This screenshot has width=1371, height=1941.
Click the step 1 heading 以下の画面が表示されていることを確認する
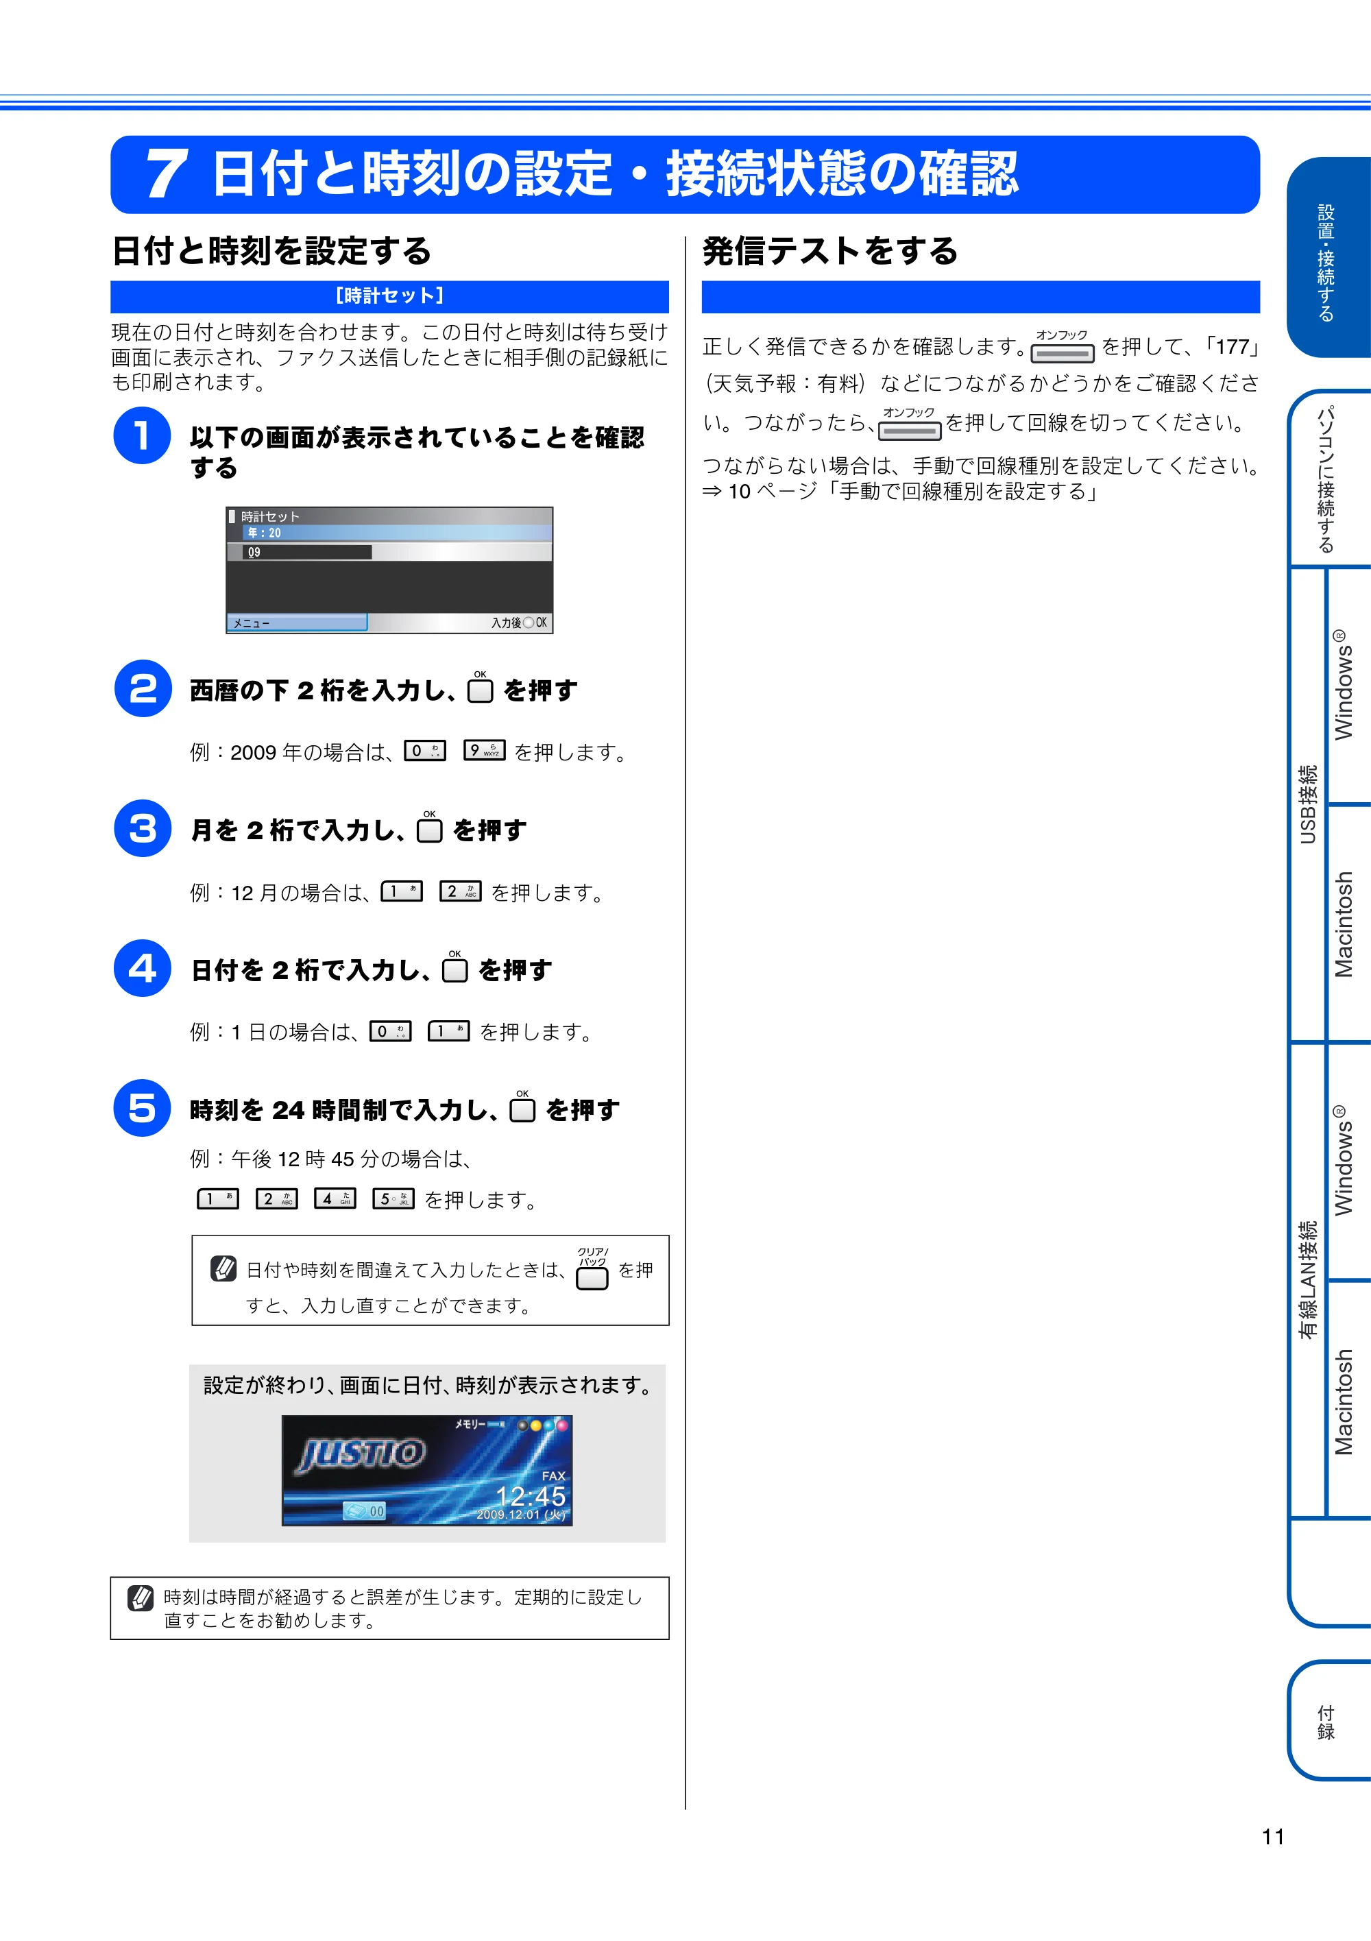(x=417, y=453)
